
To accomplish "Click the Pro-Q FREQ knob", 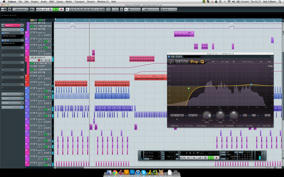I will [x=206, y=115].
